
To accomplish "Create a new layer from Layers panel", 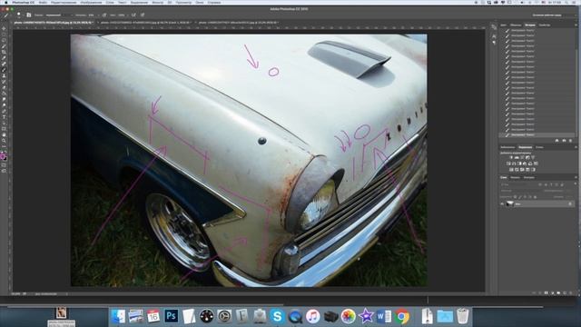I will [x=566, y=292].
